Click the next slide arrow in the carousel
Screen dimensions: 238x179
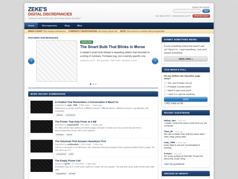(x=155, y=61)
